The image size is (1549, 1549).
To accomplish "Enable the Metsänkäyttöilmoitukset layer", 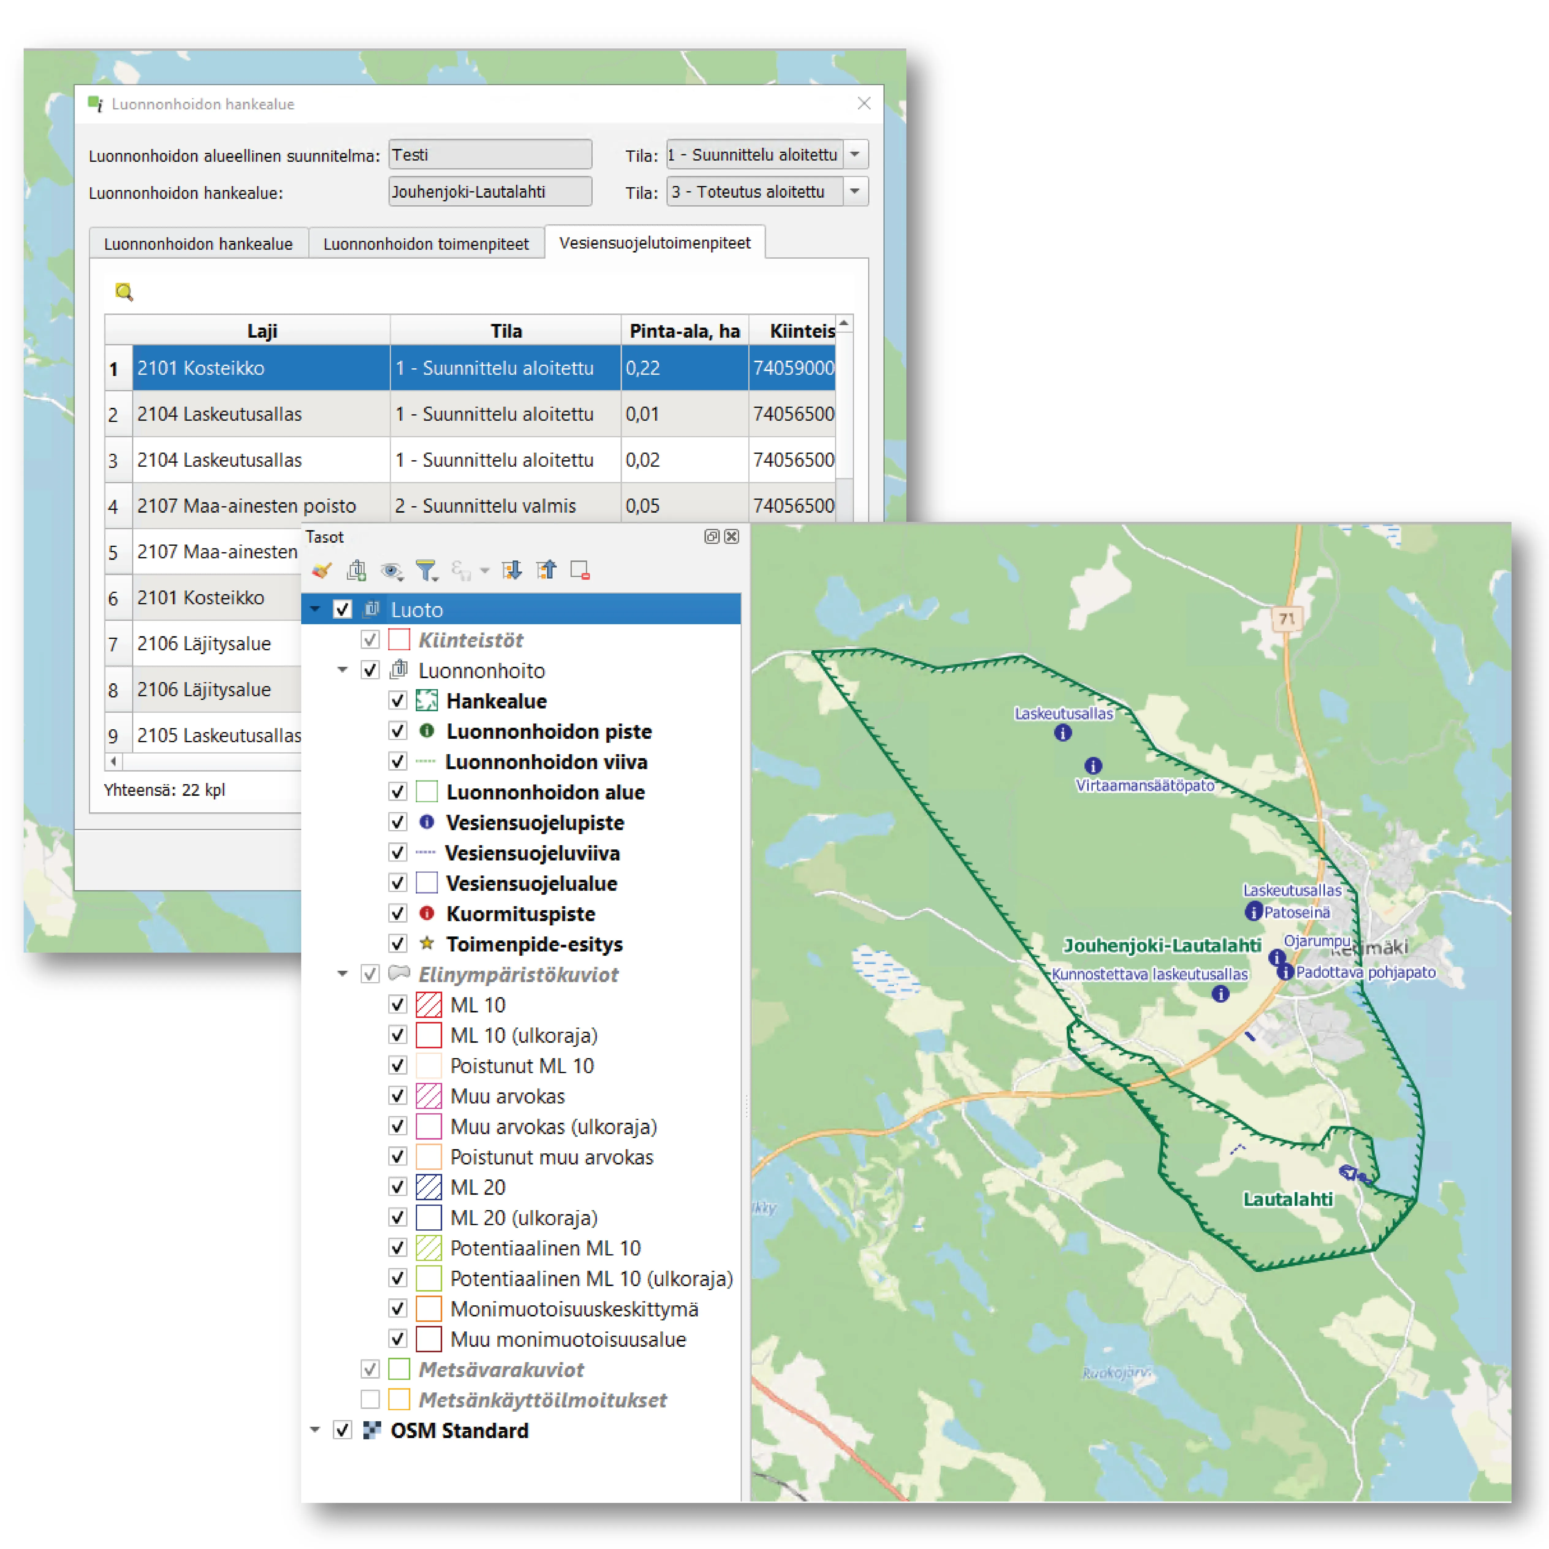I will [x=370, y=1399].
